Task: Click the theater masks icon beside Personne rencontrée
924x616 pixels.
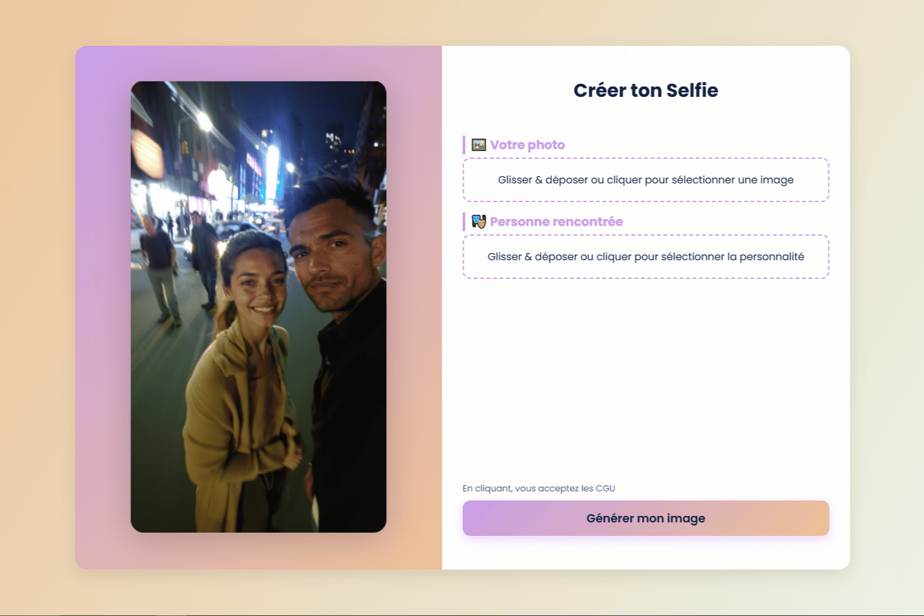Action: pos(478,221)
